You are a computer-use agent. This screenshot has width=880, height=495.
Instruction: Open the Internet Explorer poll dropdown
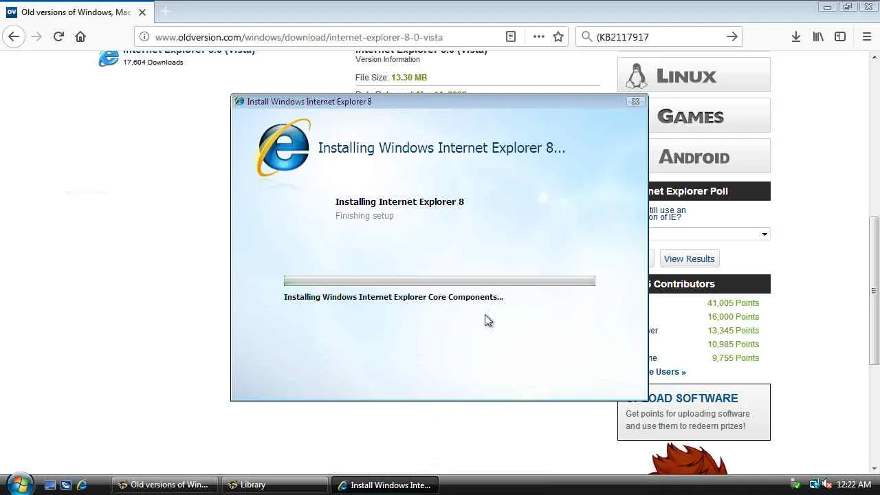click(708, 234)
